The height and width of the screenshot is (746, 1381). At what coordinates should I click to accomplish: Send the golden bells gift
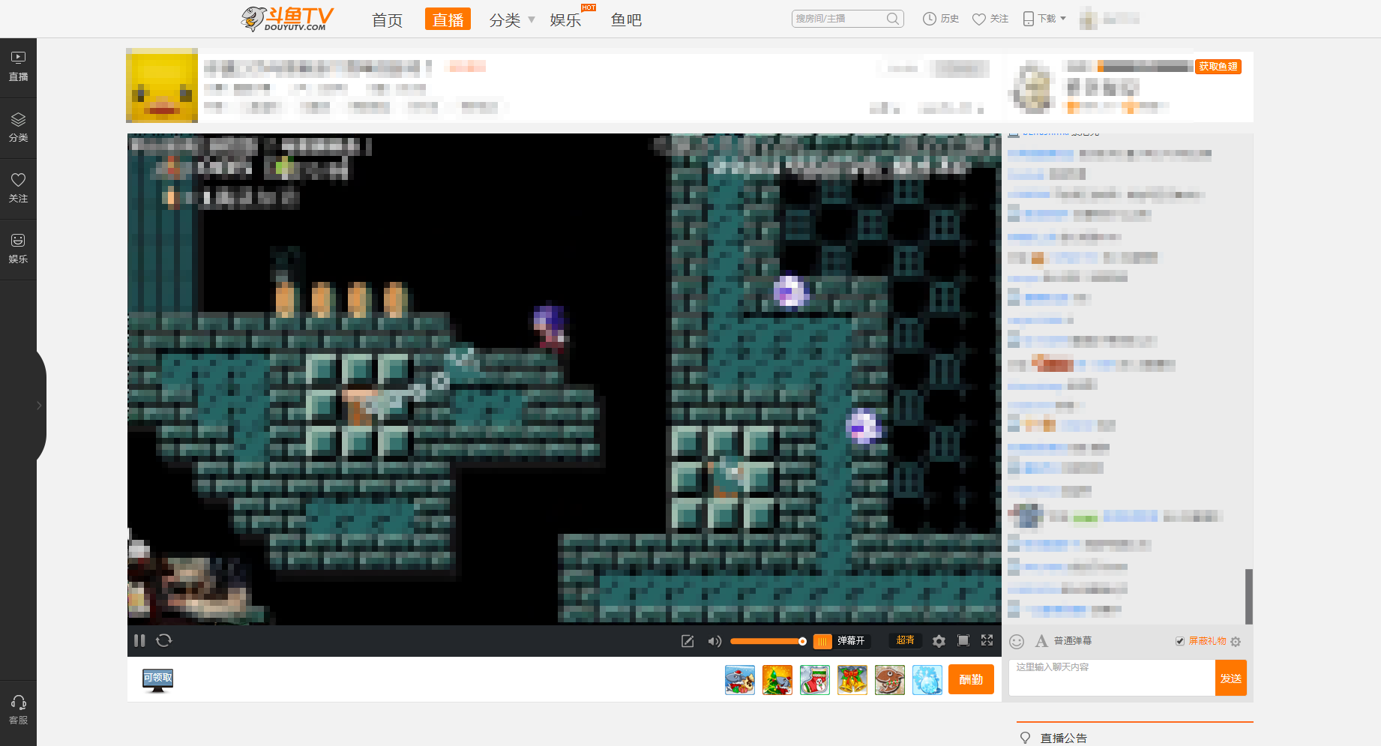coord(852,680)
